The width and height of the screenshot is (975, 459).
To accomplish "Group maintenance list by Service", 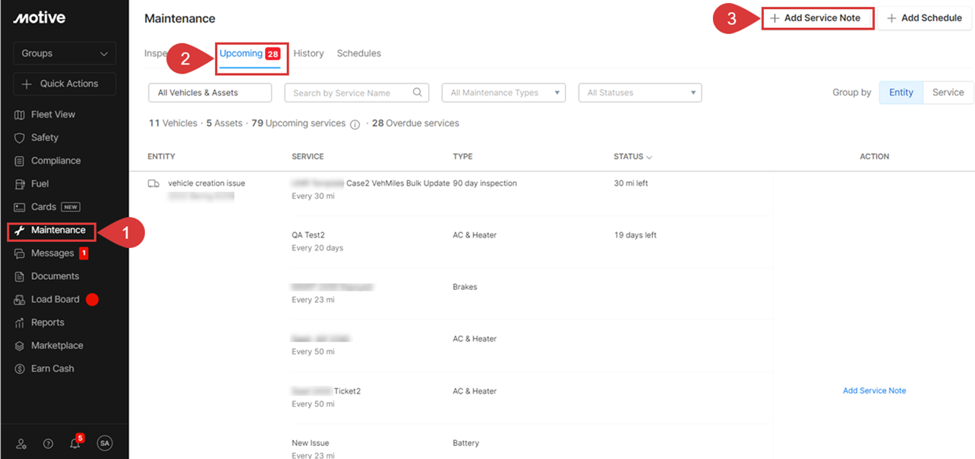I will [x=948, y=93].
